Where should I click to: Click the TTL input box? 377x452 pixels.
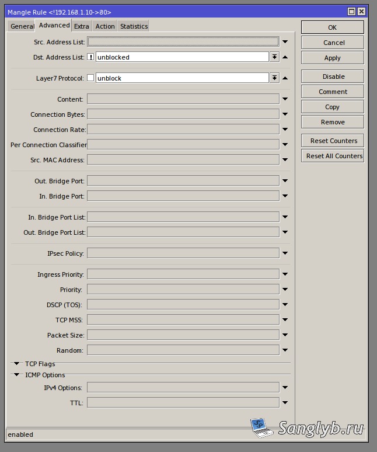183,403
